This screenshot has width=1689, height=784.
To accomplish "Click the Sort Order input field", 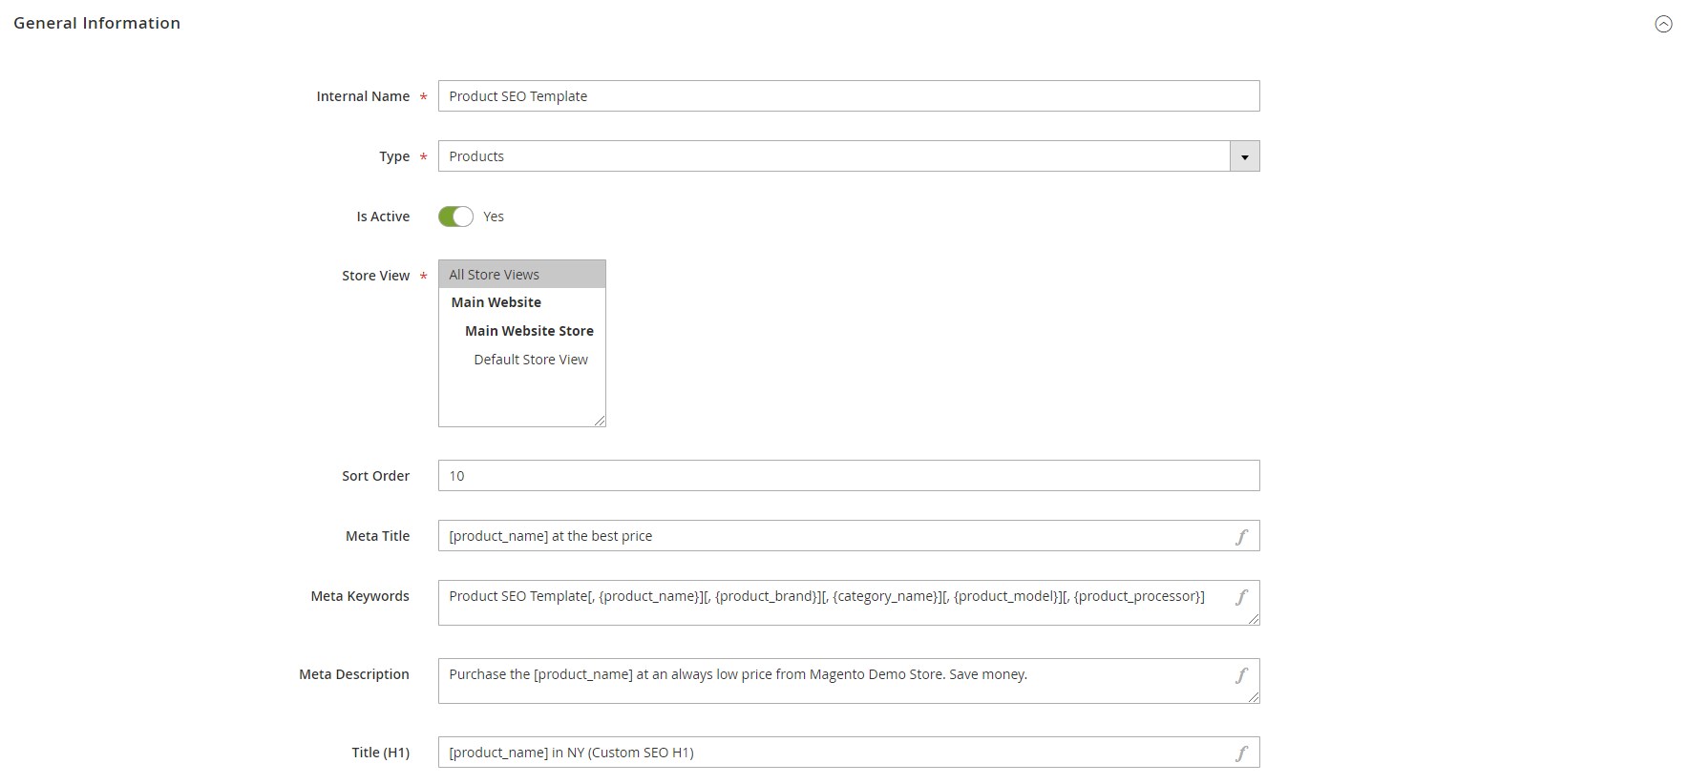I will (848, 476).
